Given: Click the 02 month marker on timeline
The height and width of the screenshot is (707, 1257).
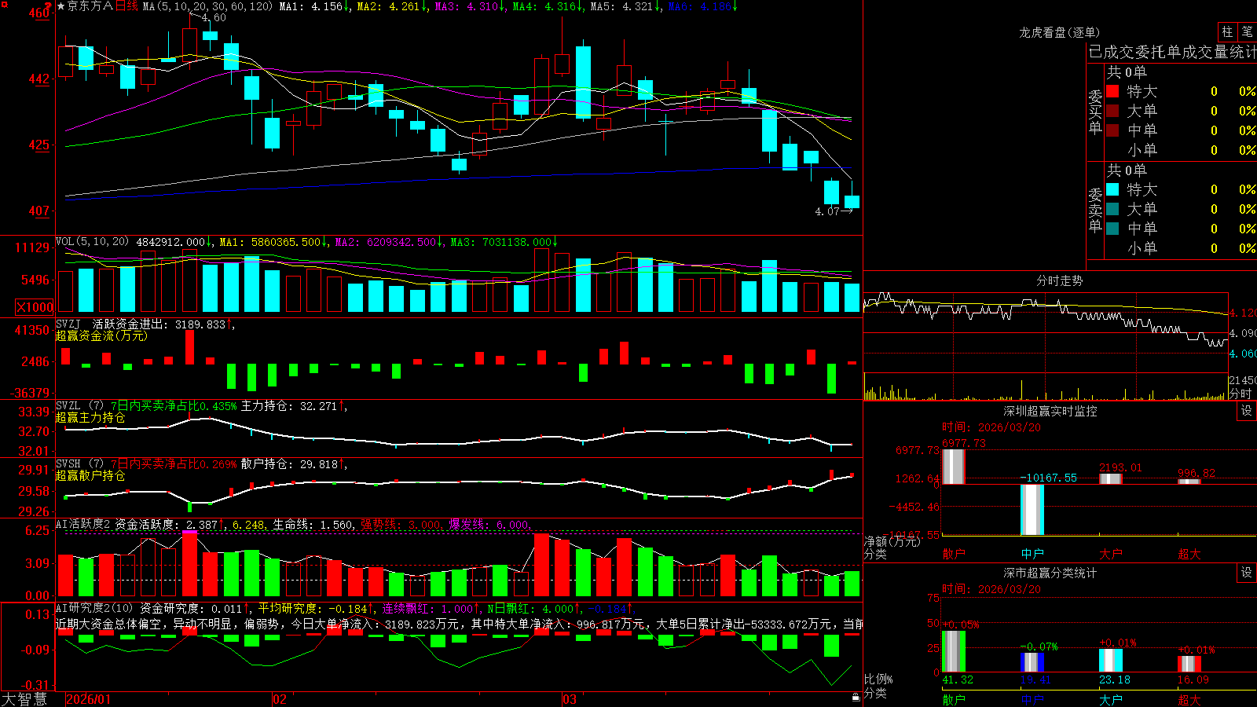Looking at the screenshot, I should pos(280,699).
